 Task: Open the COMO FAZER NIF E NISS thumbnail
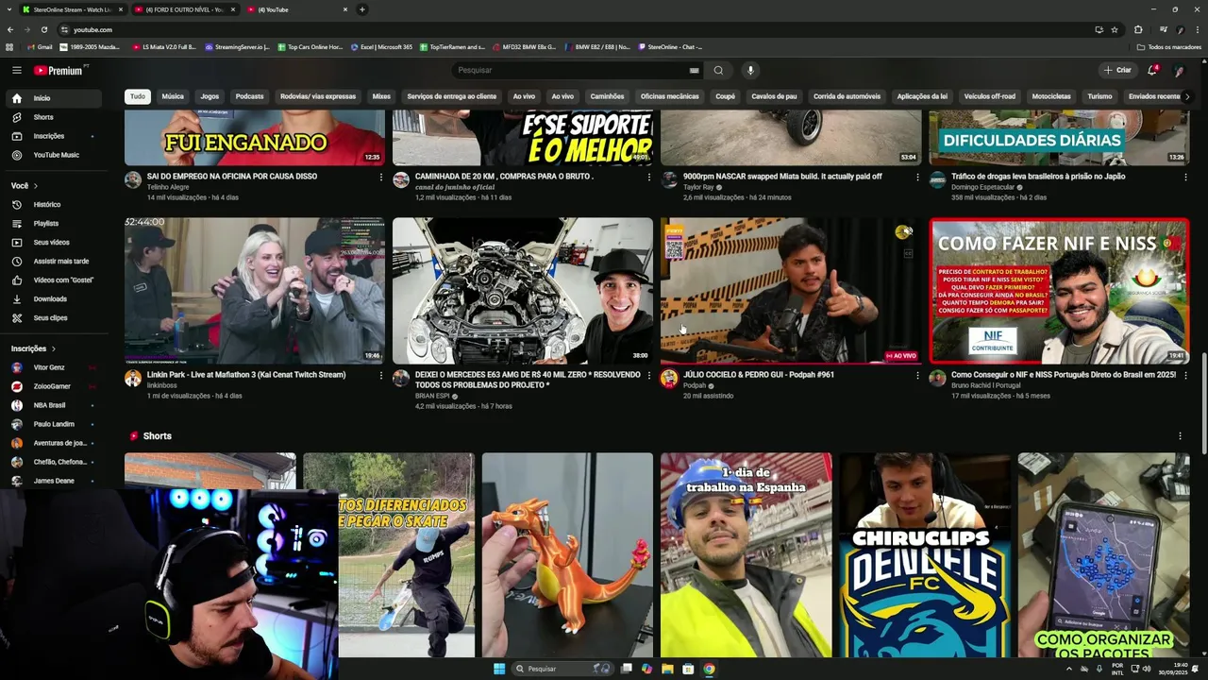click(1059, 291)
